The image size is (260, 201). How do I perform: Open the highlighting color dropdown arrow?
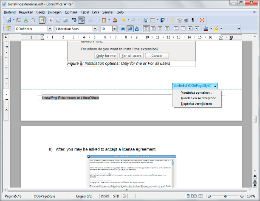[x=221, y=29]
